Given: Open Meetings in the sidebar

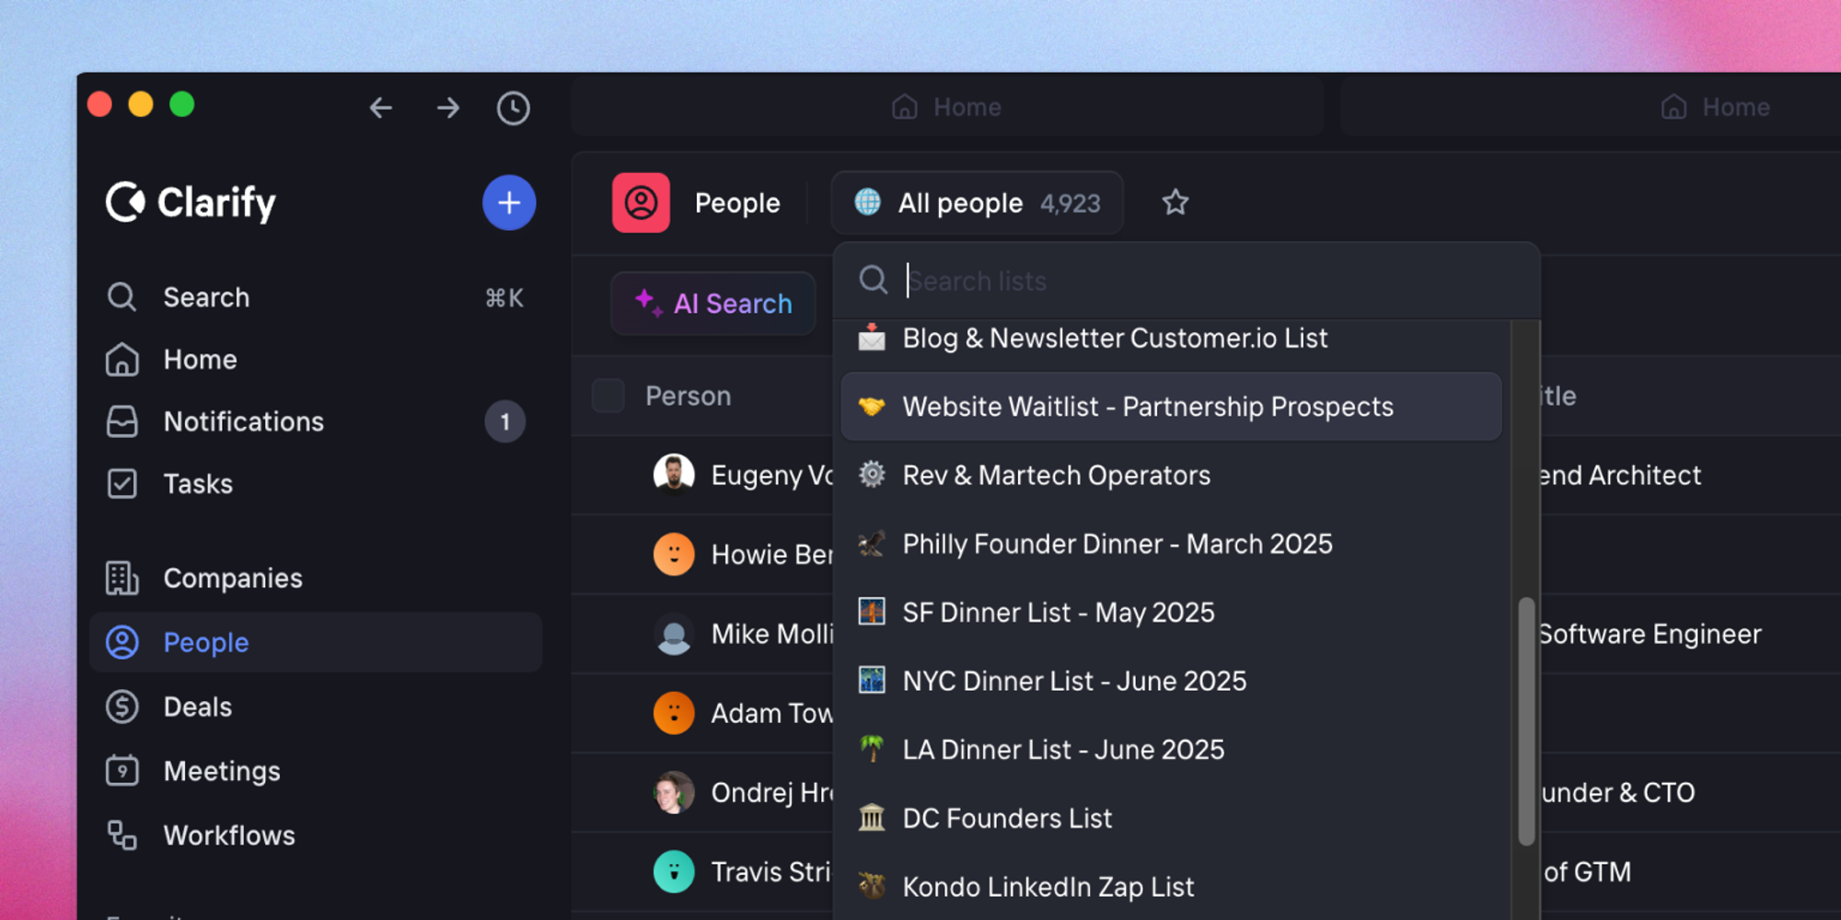Looking at the screenshot, I should coord(316,771).
